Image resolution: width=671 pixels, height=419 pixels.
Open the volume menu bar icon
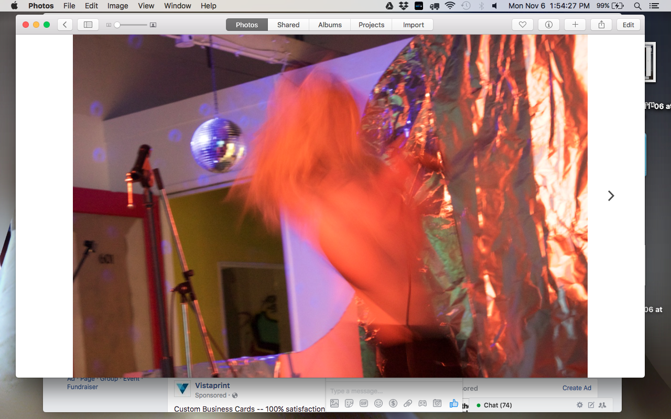(495, 6)
